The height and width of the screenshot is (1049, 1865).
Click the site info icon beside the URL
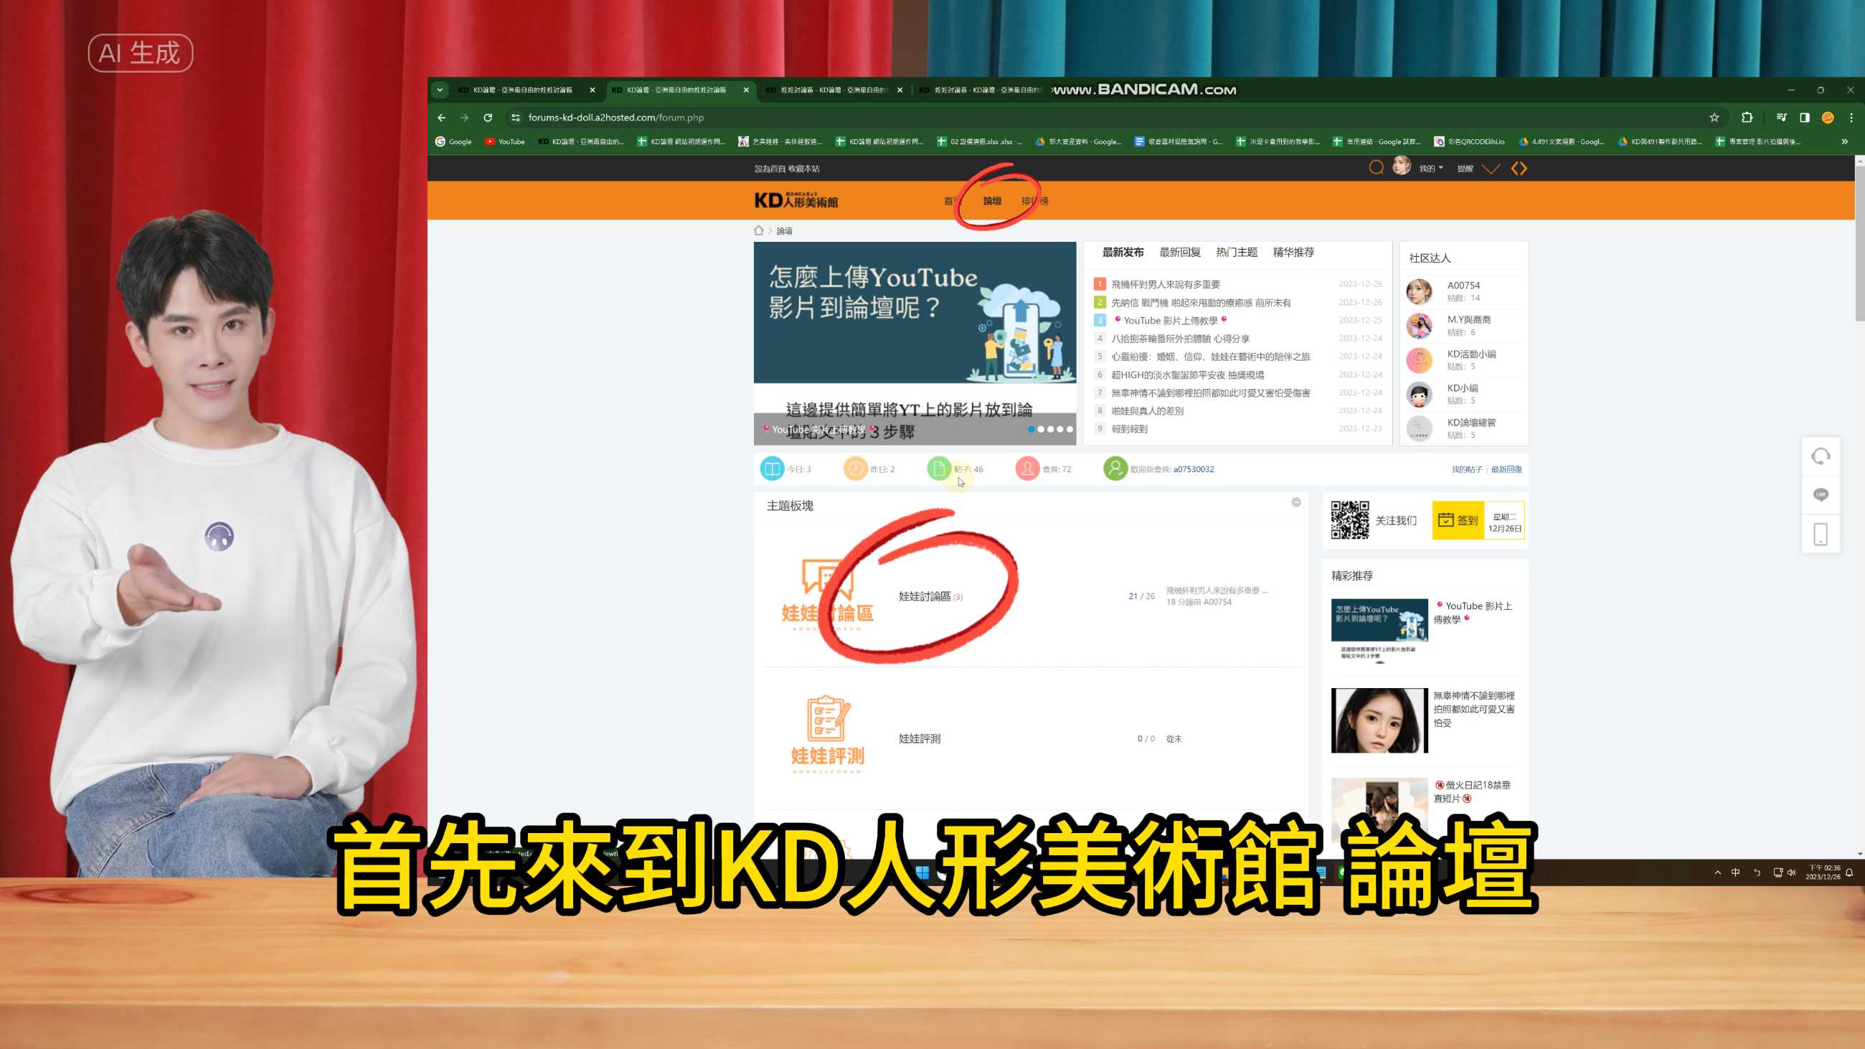[x=516, y=117]
